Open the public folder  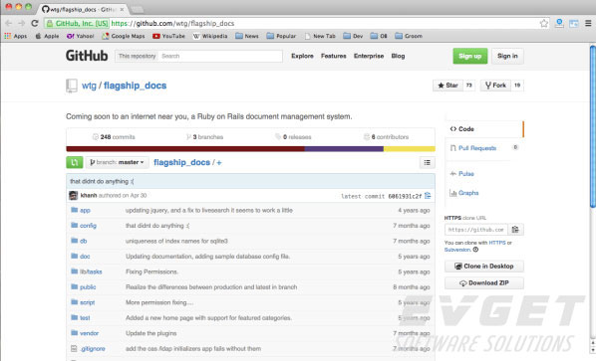click(88, 287)
